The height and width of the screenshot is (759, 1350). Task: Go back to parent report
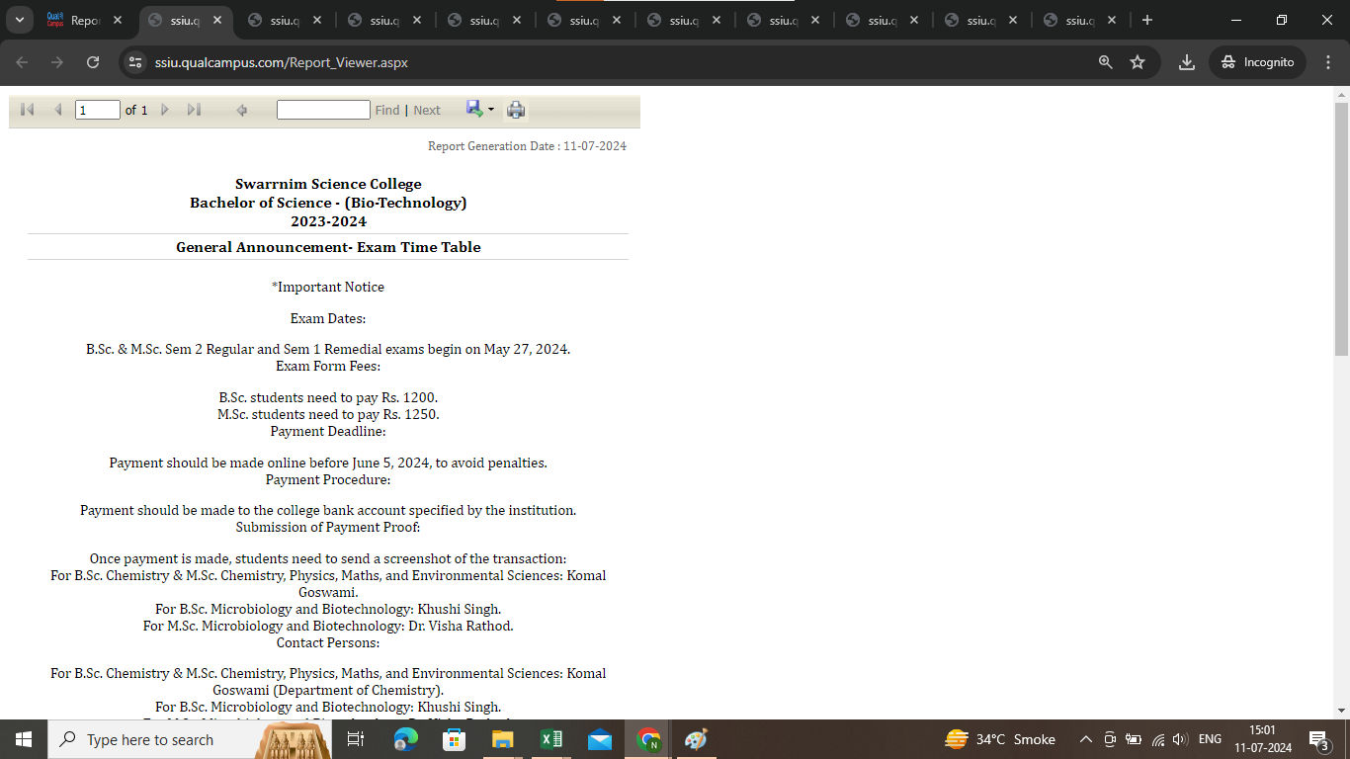pyautogui.click(x=242, y=110)
